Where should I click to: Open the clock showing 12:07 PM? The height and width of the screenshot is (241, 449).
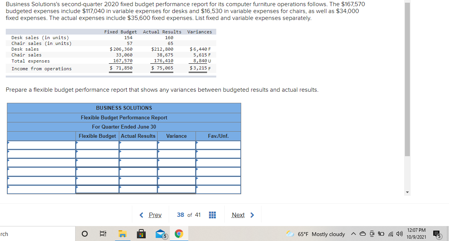416,234
